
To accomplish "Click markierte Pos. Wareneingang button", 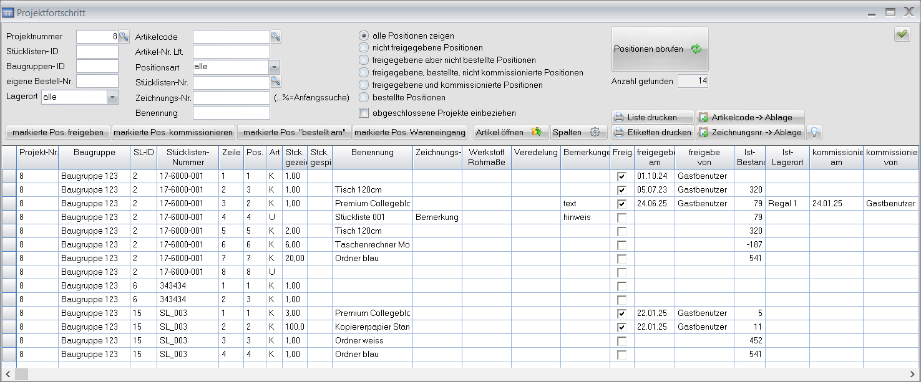I will point(410,132).
